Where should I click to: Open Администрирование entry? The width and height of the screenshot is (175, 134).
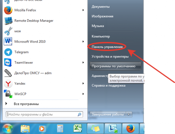100,76
